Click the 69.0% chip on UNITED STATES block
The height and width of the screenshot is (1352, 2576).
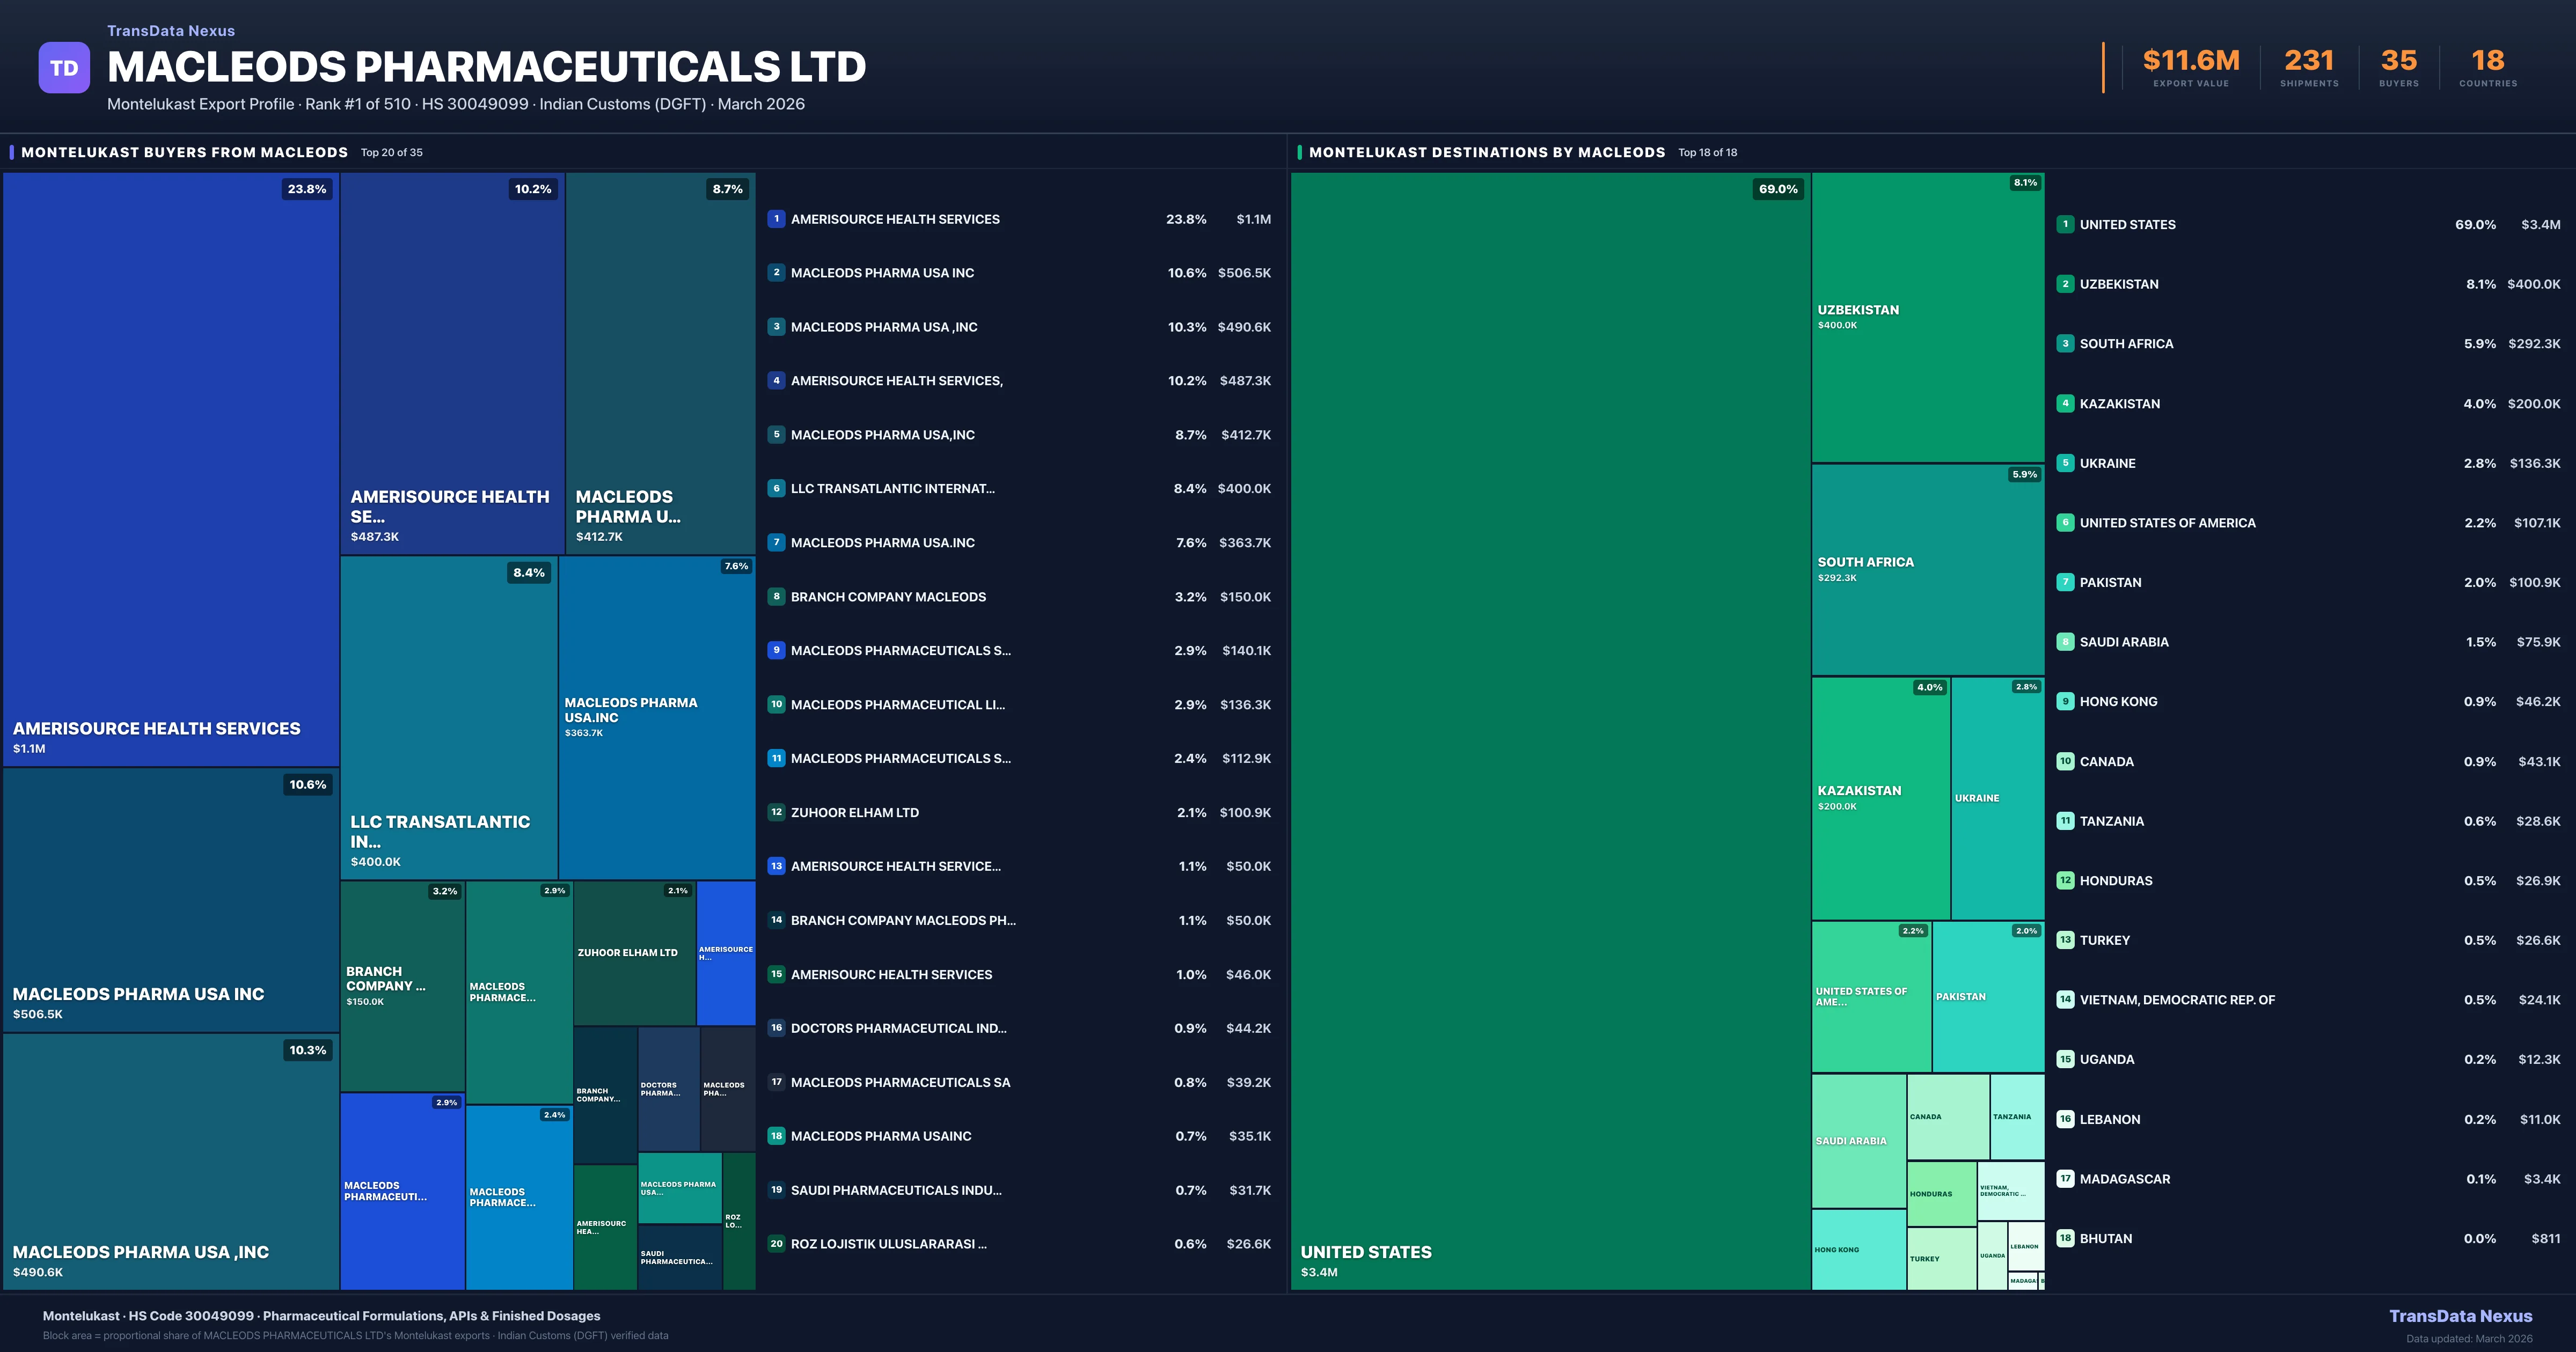click(x=1778, y=189)
